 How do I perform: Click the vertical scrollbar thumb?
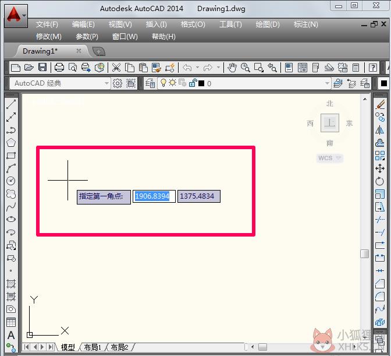pos(365,253)
